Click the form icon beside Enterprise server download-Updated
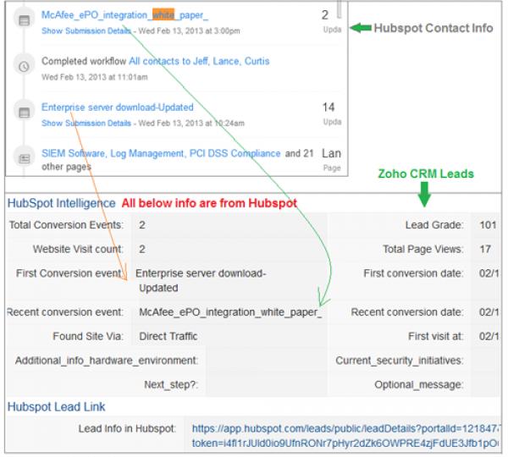 pos(25,112)
